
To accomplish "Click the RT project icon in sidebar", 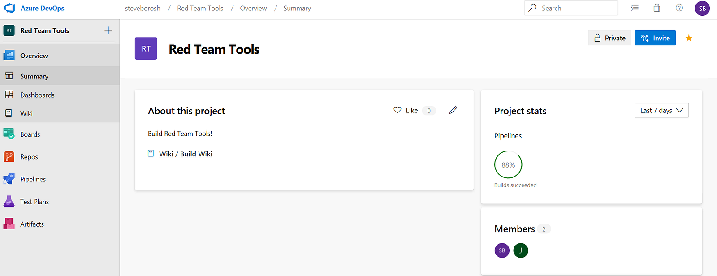I will [9, 30].
